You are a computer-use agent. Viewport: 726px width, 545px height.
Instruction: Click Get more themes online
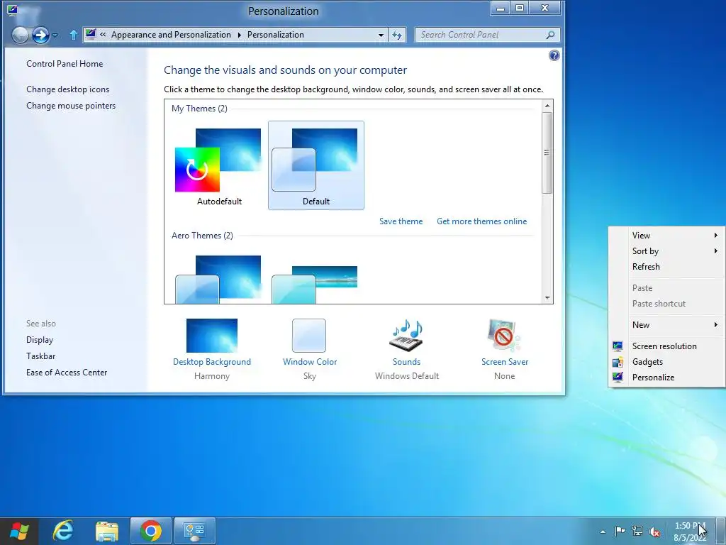[x=481, y=221]
